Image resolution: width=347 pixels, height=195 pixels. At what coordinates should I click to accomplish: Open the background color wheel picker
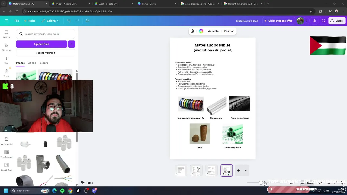[x=201, y=31]
